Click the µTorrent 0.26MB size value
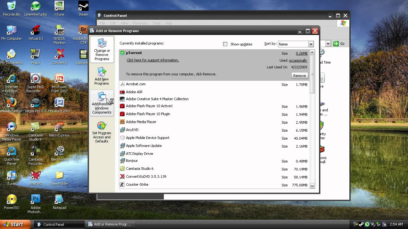This screenshot has height=229, width=408. [x=302, y=53]
